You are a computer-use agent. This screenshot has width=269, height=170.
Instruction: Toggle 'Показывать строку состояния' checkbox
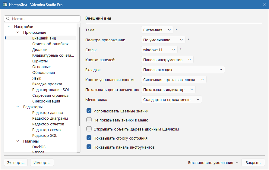[x=89, y=138]
